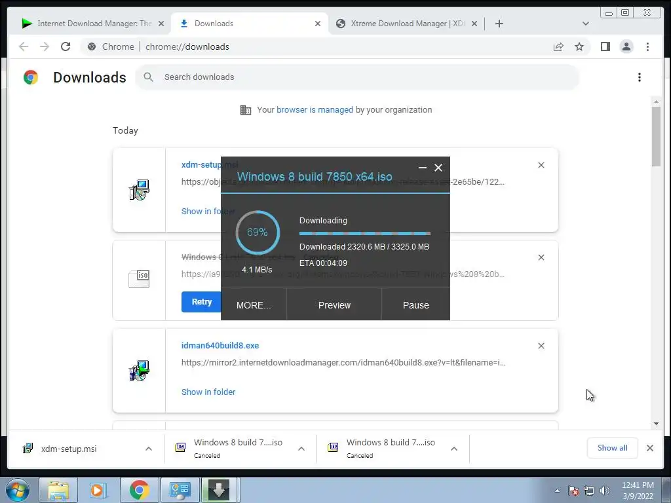Bookmark this page with the star icon

point(579,47)
